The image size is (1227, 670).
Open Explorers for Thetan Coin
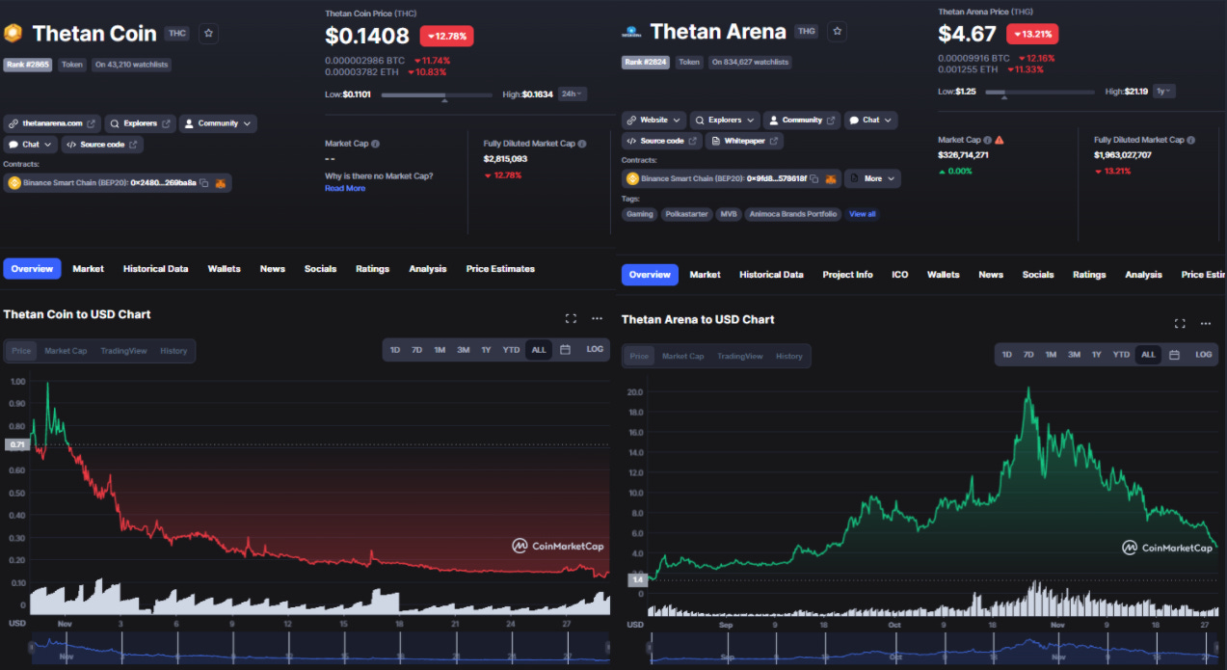140,123
